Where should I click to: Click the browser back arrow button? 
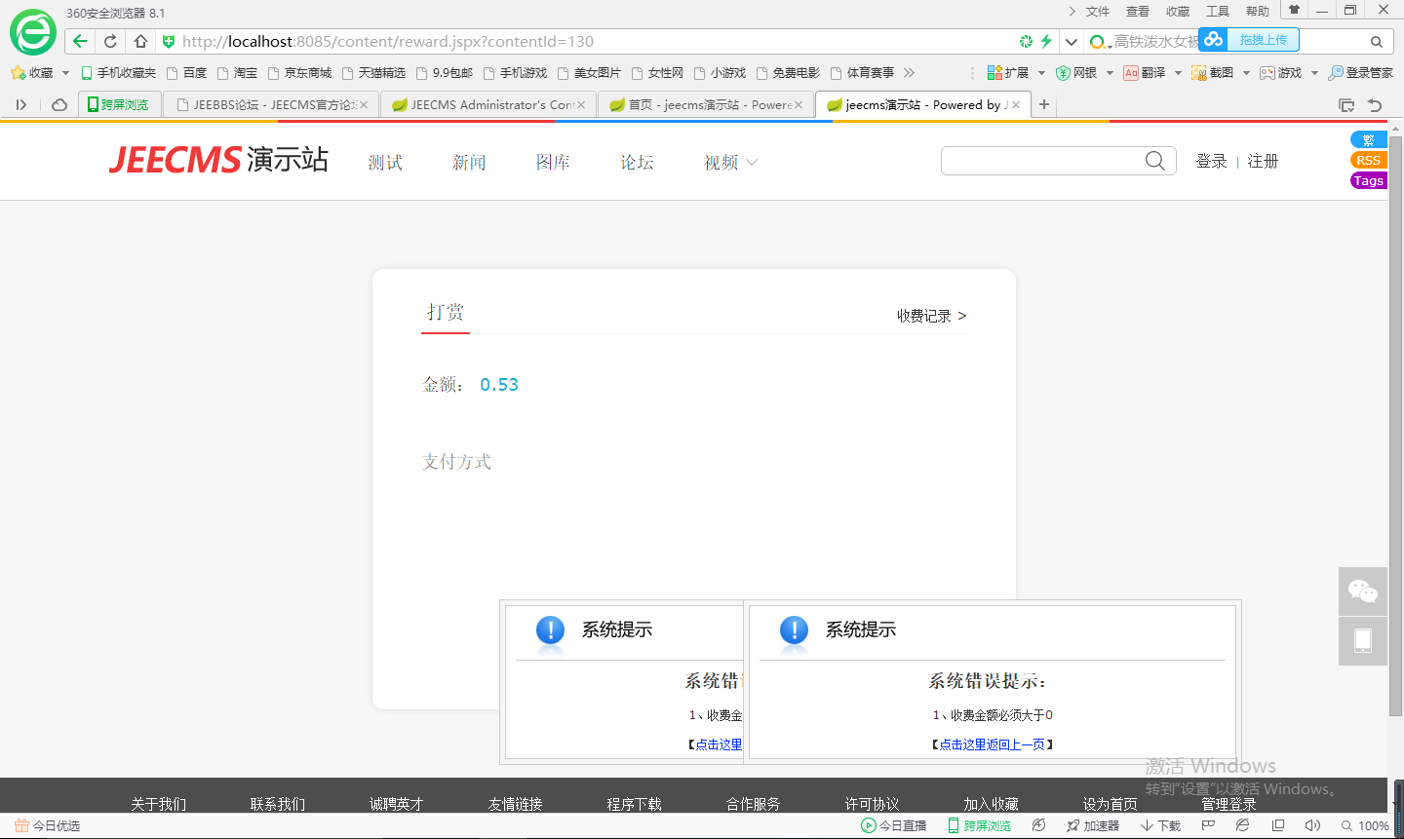[x=80, y=41]
